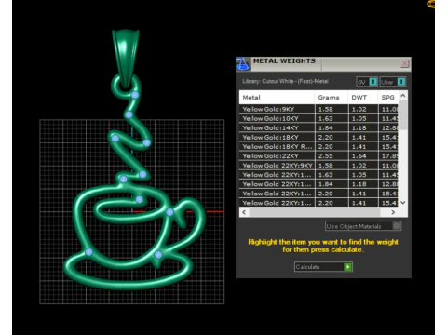Image resolution: width=447 pixels, height=335 pixels.
Task: Click the metal list scroll-down arrow
Action: [x=403, y=203]
